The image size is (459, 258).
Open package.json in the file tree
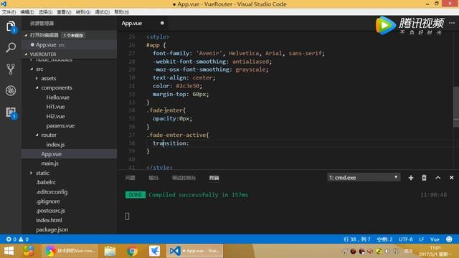(52, 229)
